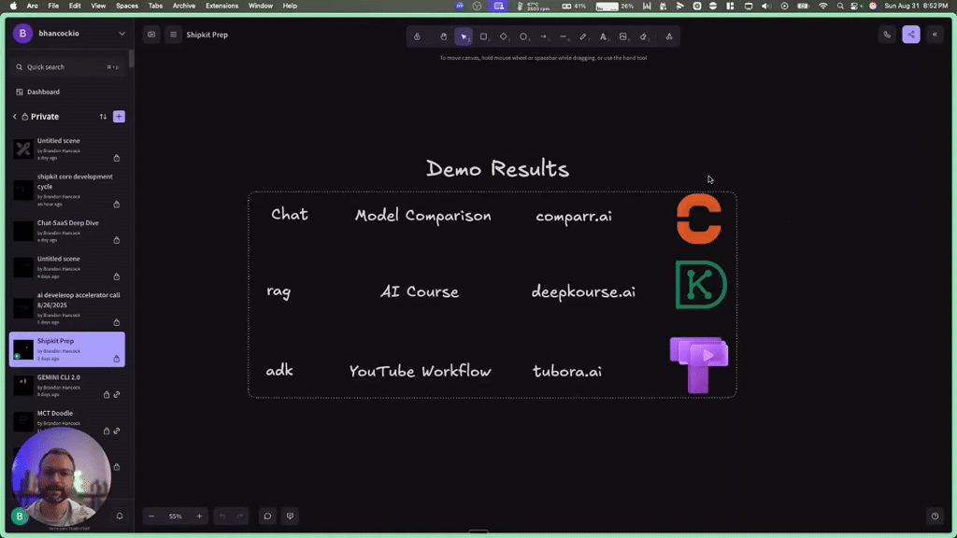Sort the Private scenes list
Viewport: 957px width, 538px height.
point(103,117)
